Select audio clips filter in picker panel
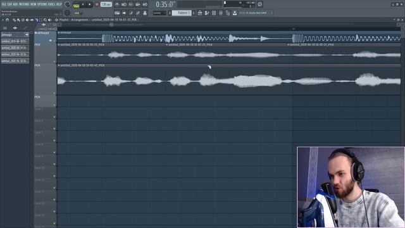The height and width of the screenshot is (228, 405). [x=15, y=28]
